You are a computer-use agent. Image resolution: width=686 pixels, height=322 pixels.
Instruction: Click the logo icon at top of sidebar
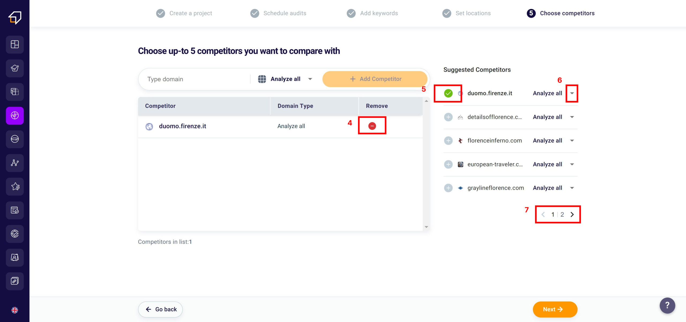[15, 18]
